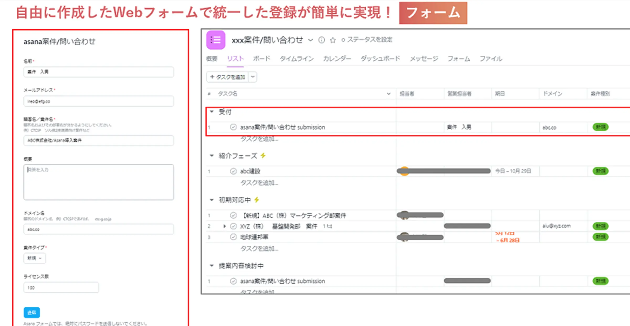Switch to the ファイル tab
Image resolution: width=630 pixels, height=326 pixels.
491,59
